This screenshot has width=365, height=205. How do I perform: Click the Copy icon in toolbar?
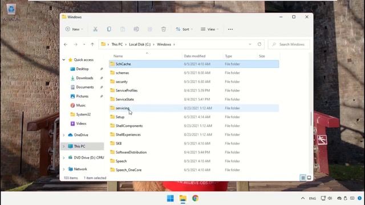click(x=109, y=29)
